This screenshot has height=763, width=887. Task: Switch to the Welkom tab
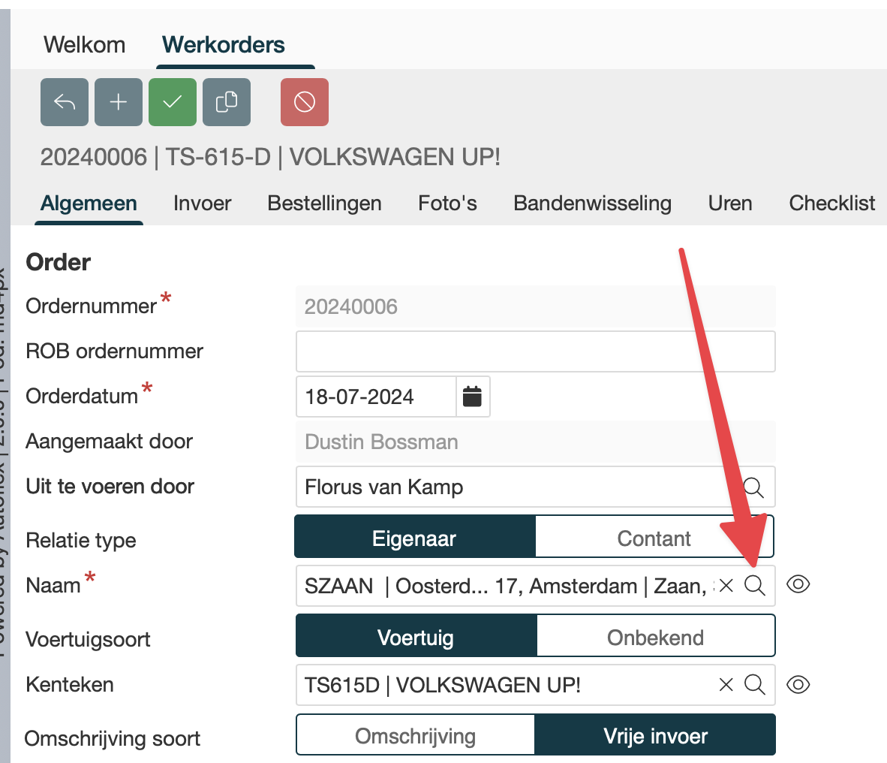(85, 45)
